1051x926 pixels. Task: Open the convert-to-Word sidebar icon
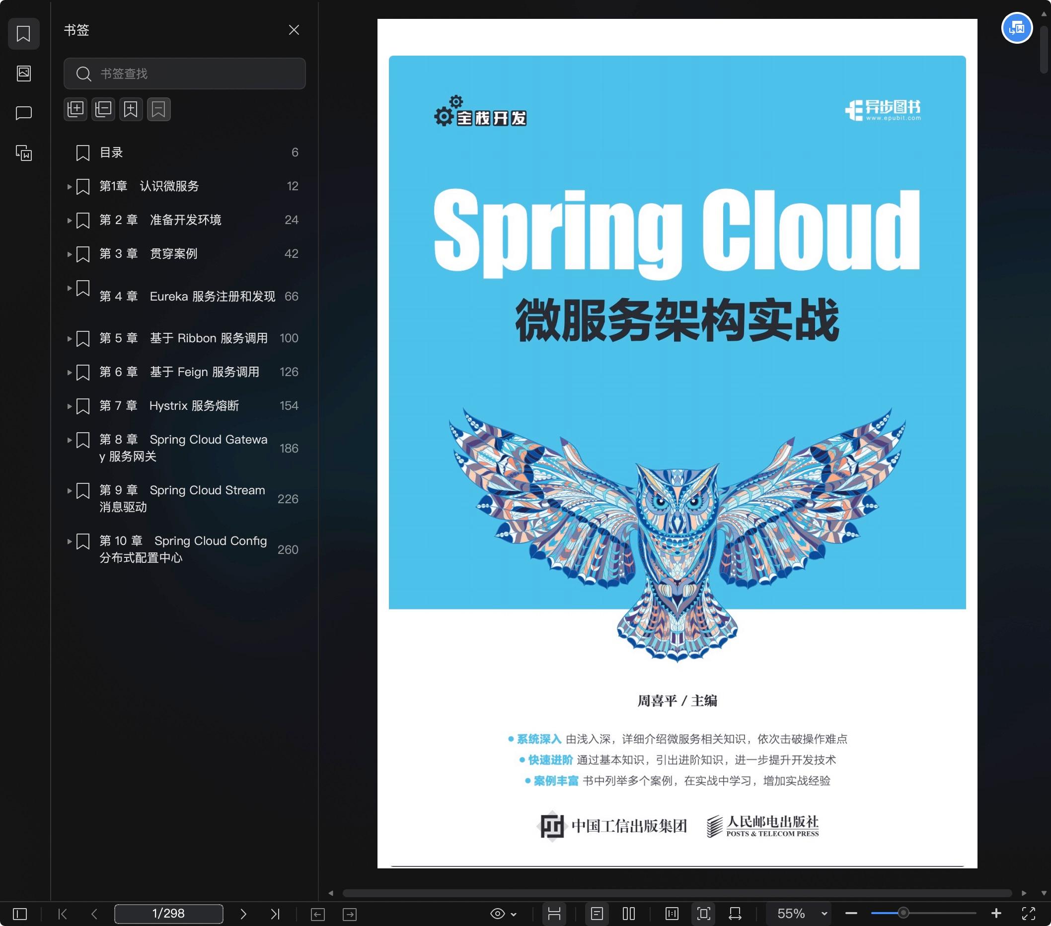(x=24, y=153)
